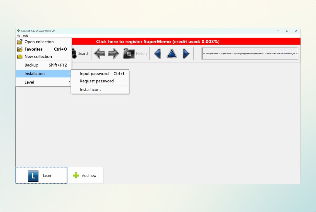The width and height of the screenshot is (316, 212).
Task: Select the Search tool icon
Action: coord(74,53)
